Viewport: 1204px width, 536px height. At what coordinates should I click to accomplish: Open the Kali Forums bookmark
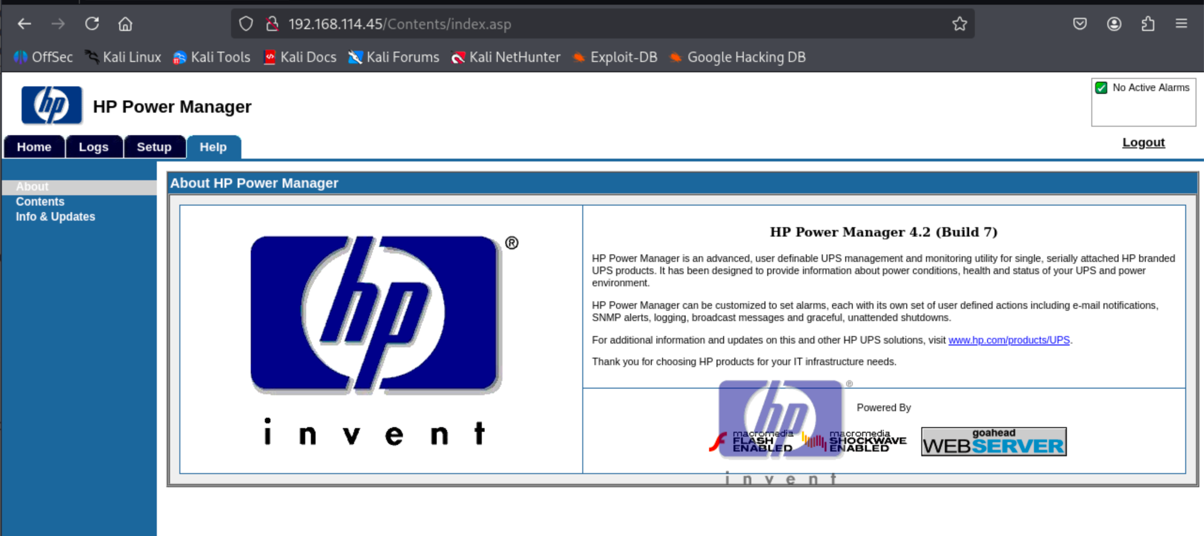pyautogui.click(x=394, y=57)
